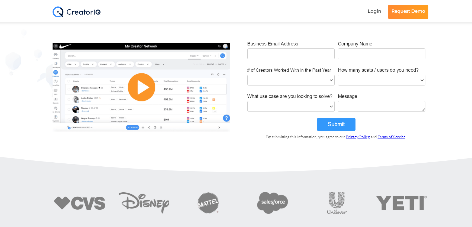Click the blue search magnifier icon in preview

coord(222,56)
